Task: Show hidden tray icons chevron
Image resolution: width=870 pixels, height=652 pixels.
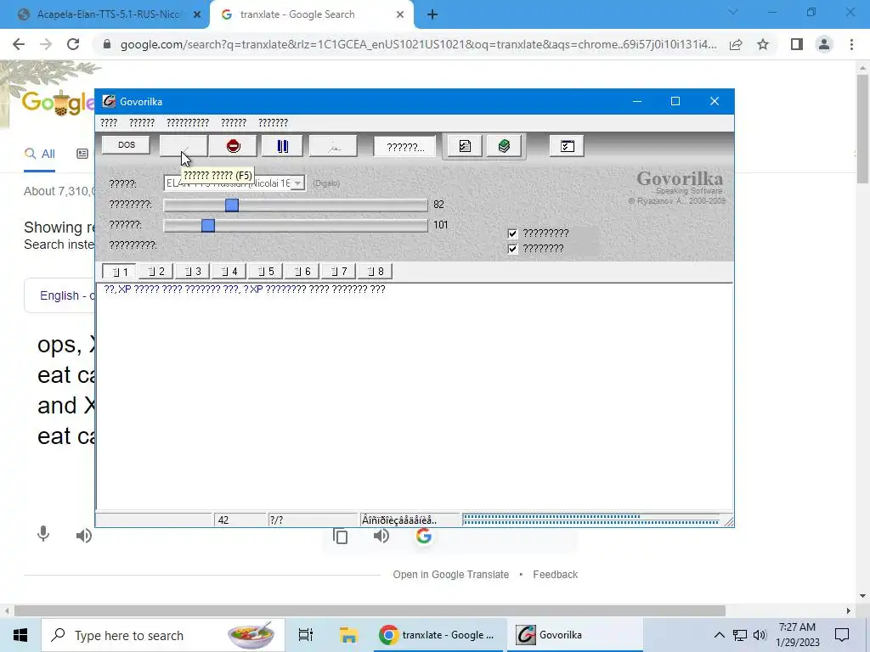Action: (x=719, y=635)
